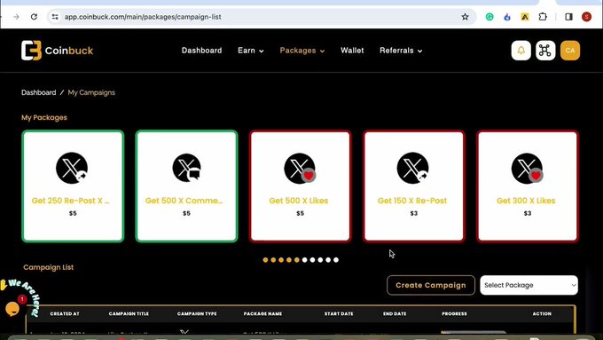Click the Campaign List heading
The height and width of the screenshot is (340, 603).
pos(49,267)
